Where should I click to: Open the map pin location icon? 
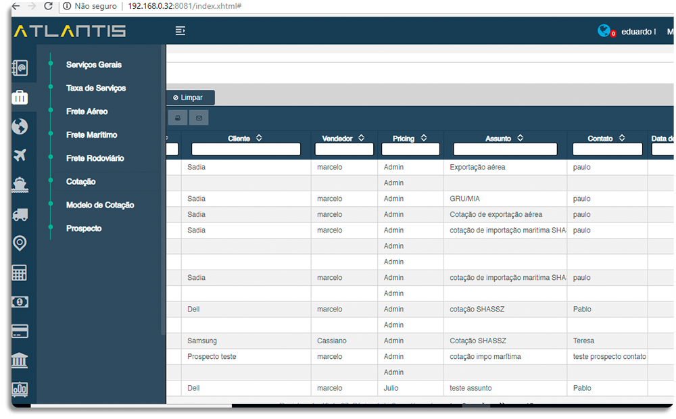20,243
